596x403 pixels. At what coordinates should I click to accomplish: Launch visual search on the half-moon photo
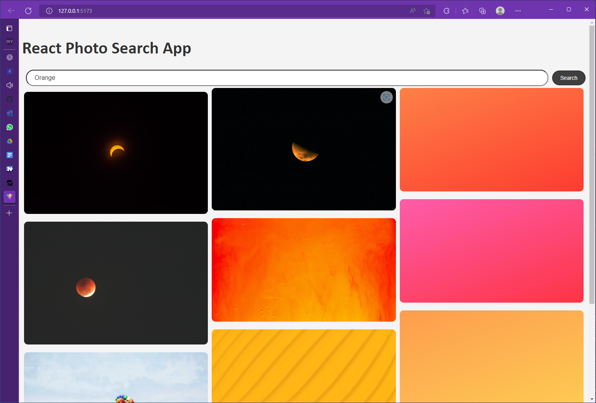(x=386, y=97)
